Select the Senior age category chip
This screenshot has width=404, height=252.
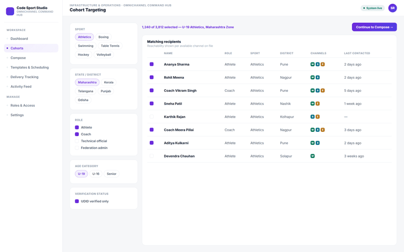[x=112, y=174]
